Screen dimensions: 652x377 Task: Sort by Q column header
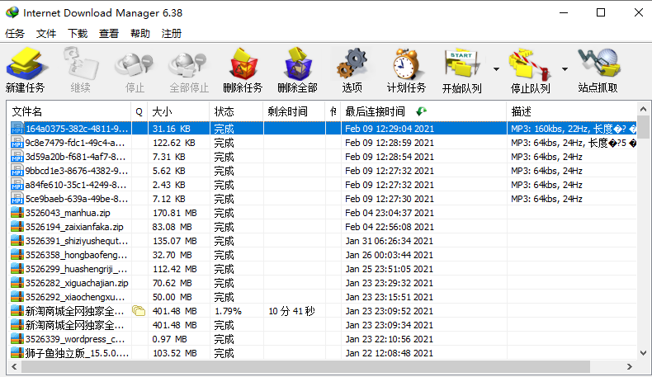coord(139,111)
